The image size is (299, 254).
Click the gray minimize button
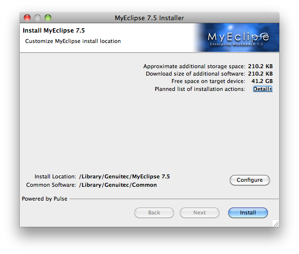(x=38, y=18)
